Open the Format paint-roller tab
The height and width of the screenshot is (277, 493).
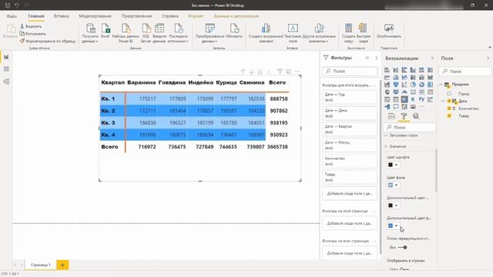(404, 116)
